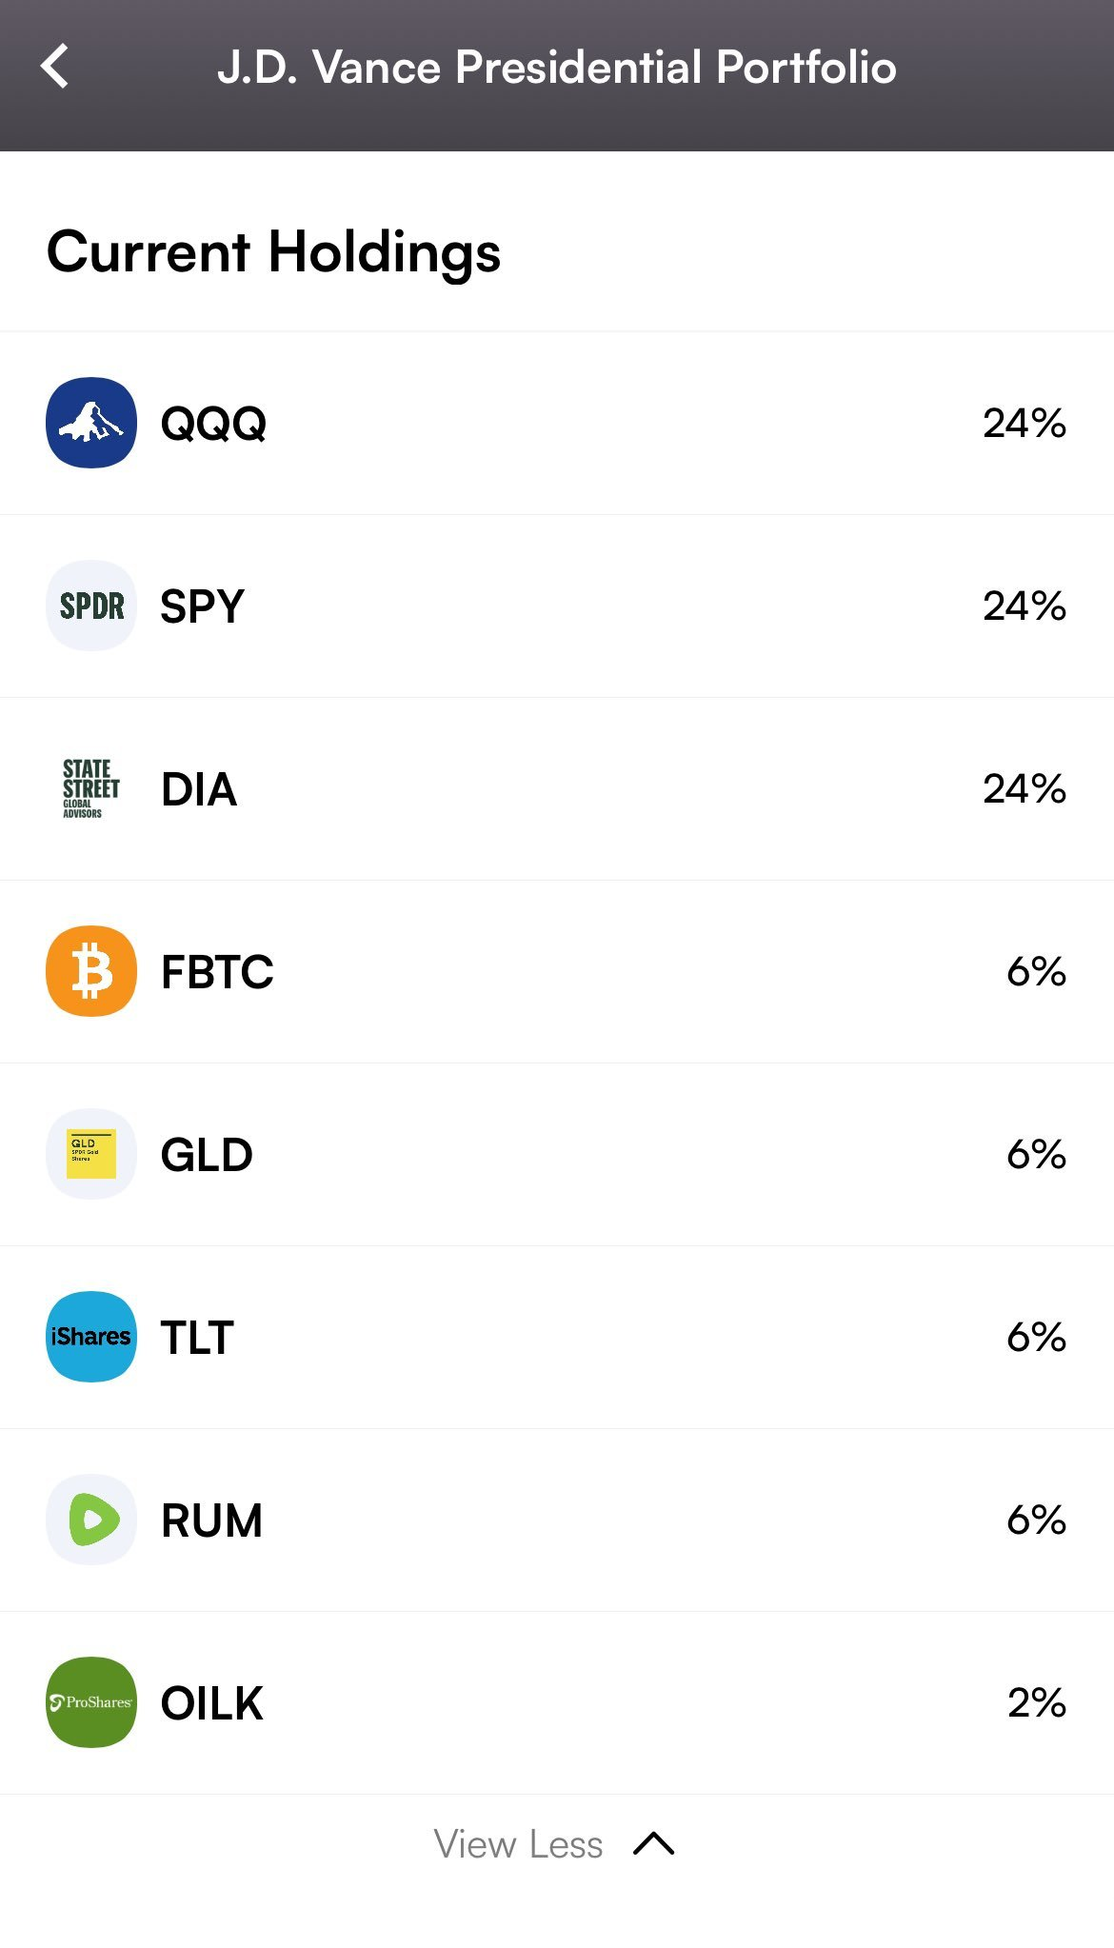Click the View Less link

(518, 1844)
